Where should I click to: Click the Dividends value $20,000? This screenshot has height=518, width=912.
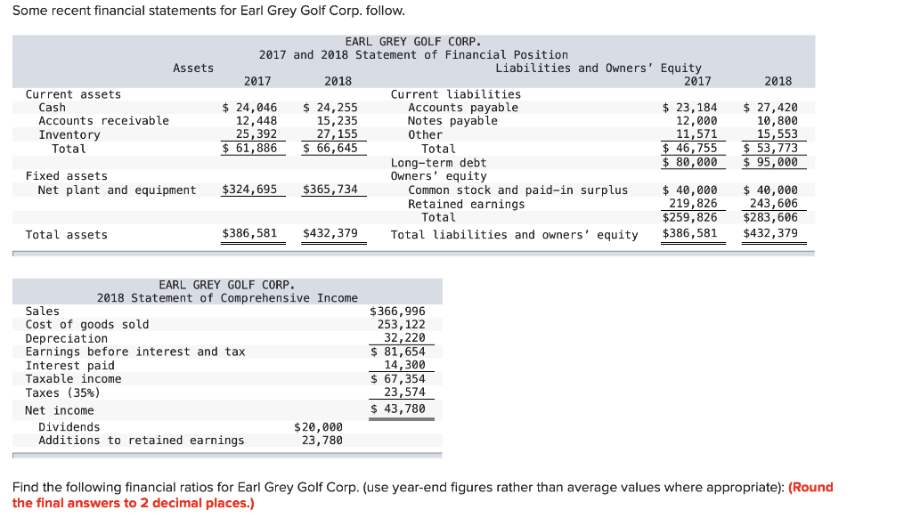[x=318, y=427]
